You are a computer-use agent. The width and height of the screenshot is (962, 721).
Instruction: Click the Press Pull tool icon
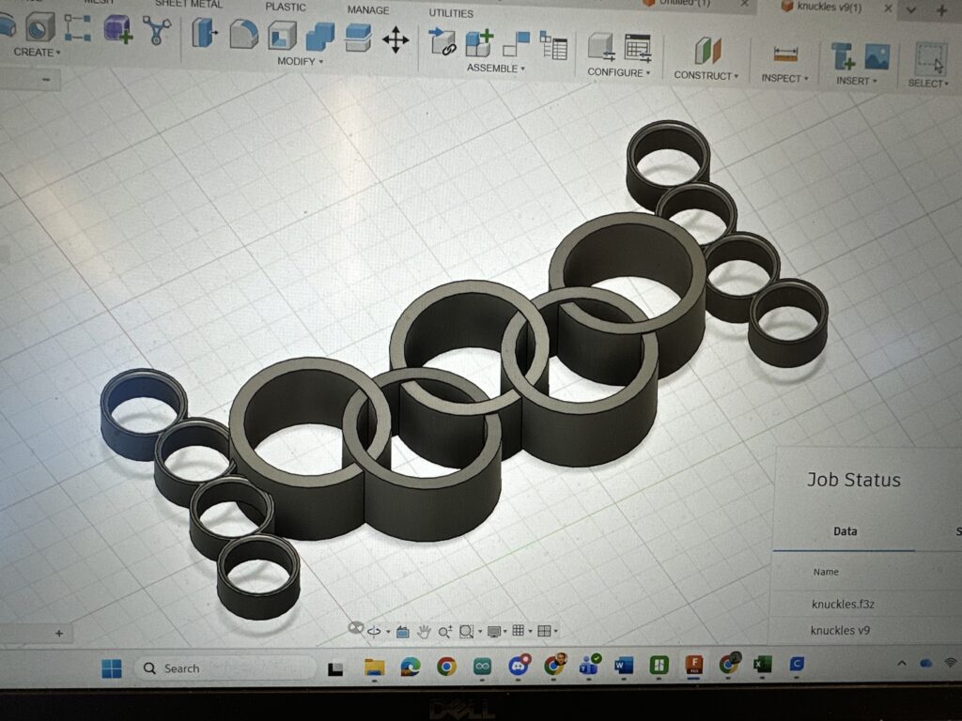204,34
